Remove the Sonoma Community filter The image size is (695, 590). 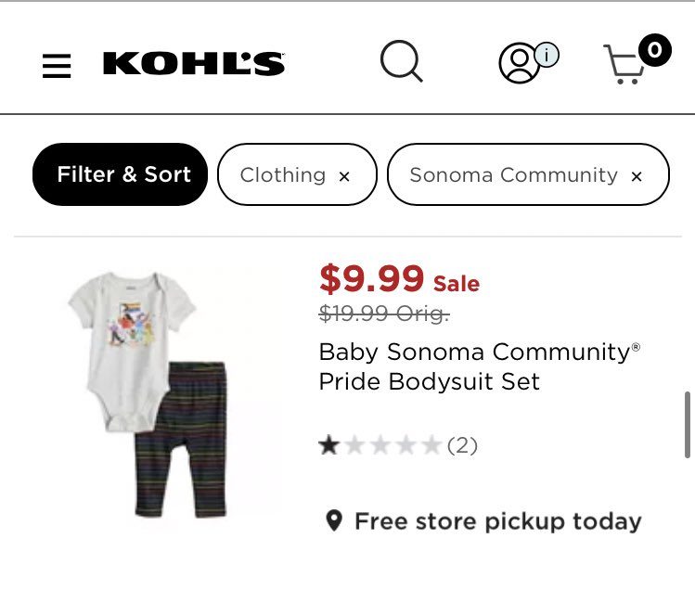click(x=637, y=176)
